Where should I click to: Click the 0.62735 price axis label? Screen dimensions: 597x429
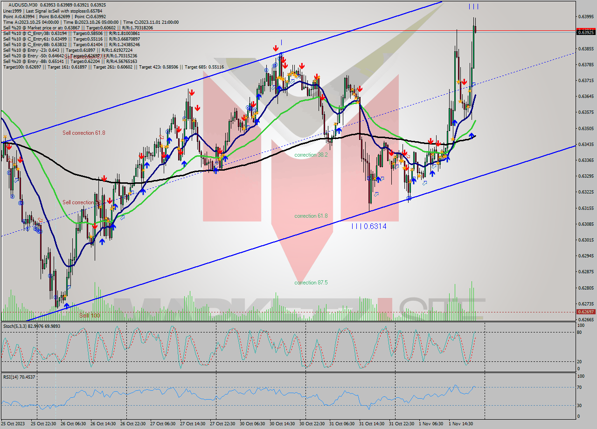(586, 304)
